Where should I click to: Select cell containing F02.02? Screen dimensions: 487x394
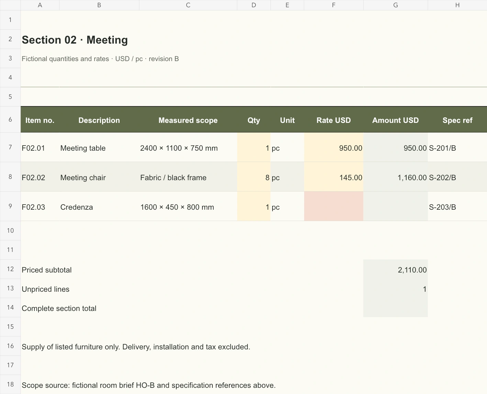[40, 177]
